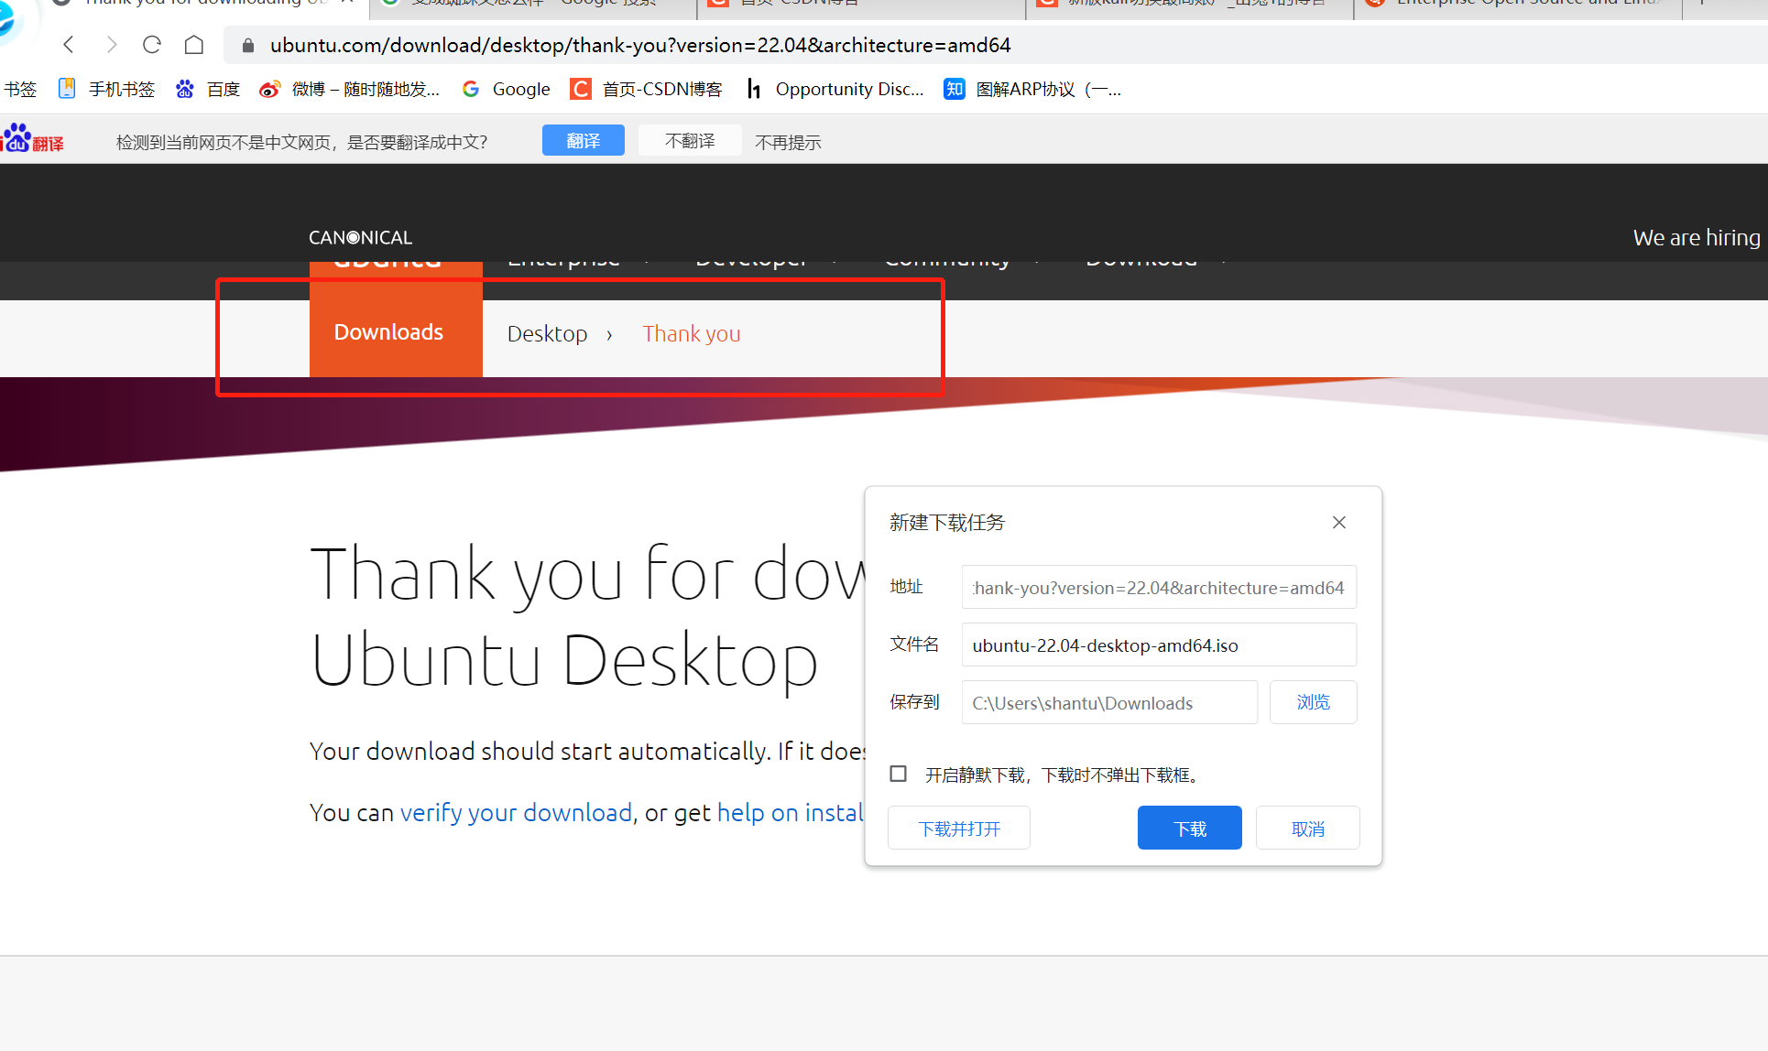Click the 取消 cancel button
Viewport: 1768px width, 1051px height.
[x=1308, y=828]
